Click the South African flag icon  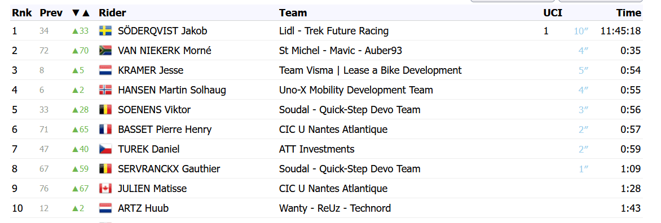[105, 51]
